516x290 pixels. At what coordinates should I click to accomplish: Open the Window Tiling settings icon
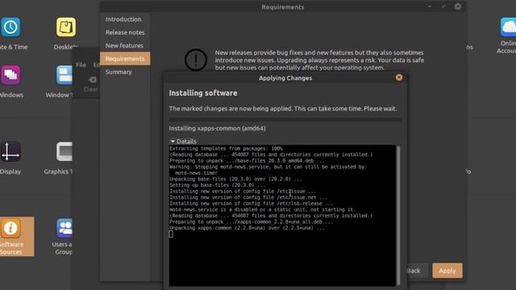coord(64,75)
